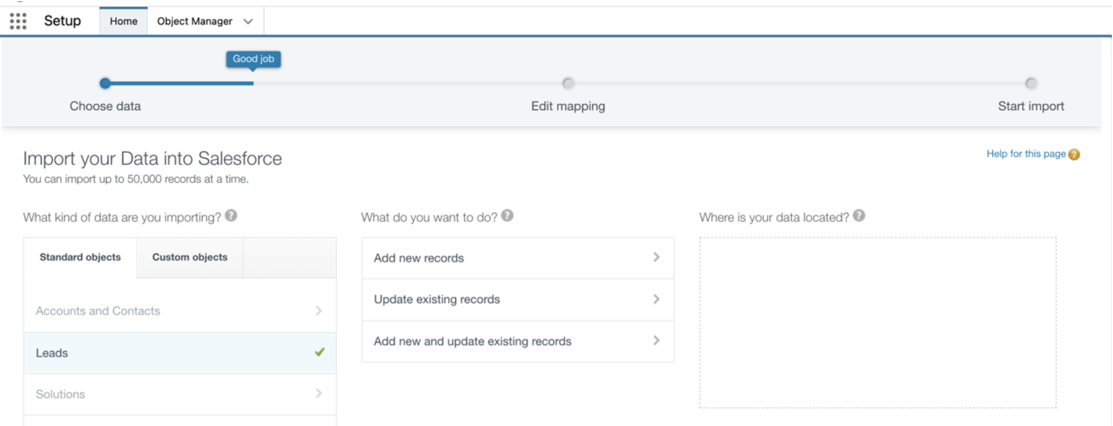The image size is (1113, 426).
Task: Click the dashed data file drop area
Action: pyautogui.click(x=878, y=322)
